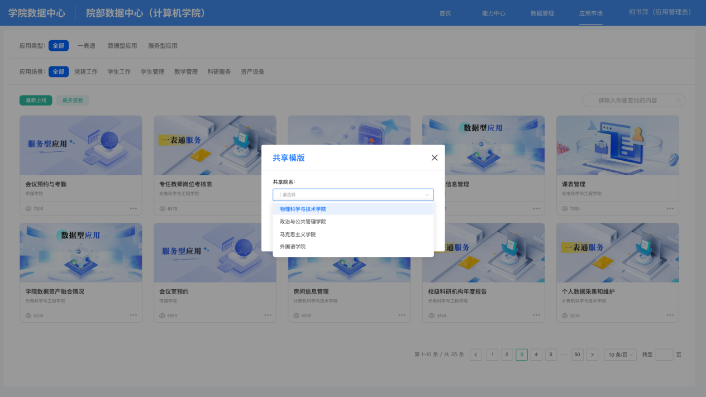This screenshot has width=706, height=397.
Task: Jump to page 5
Action: pyautogui.click(x=551, y=355)
